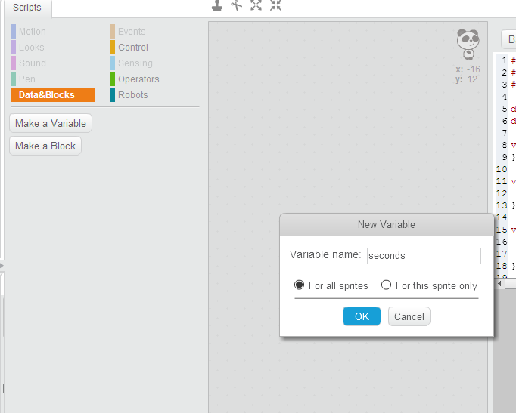Click line number 15 in code panel
The image size is (516, 413).
[x=502, y=230]
